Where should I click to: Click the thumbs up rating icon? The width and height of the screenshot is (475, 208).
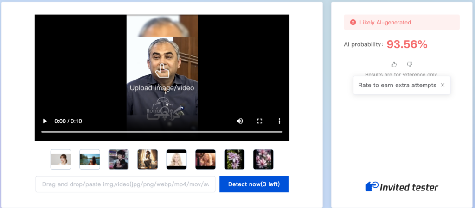click(394, 64)
